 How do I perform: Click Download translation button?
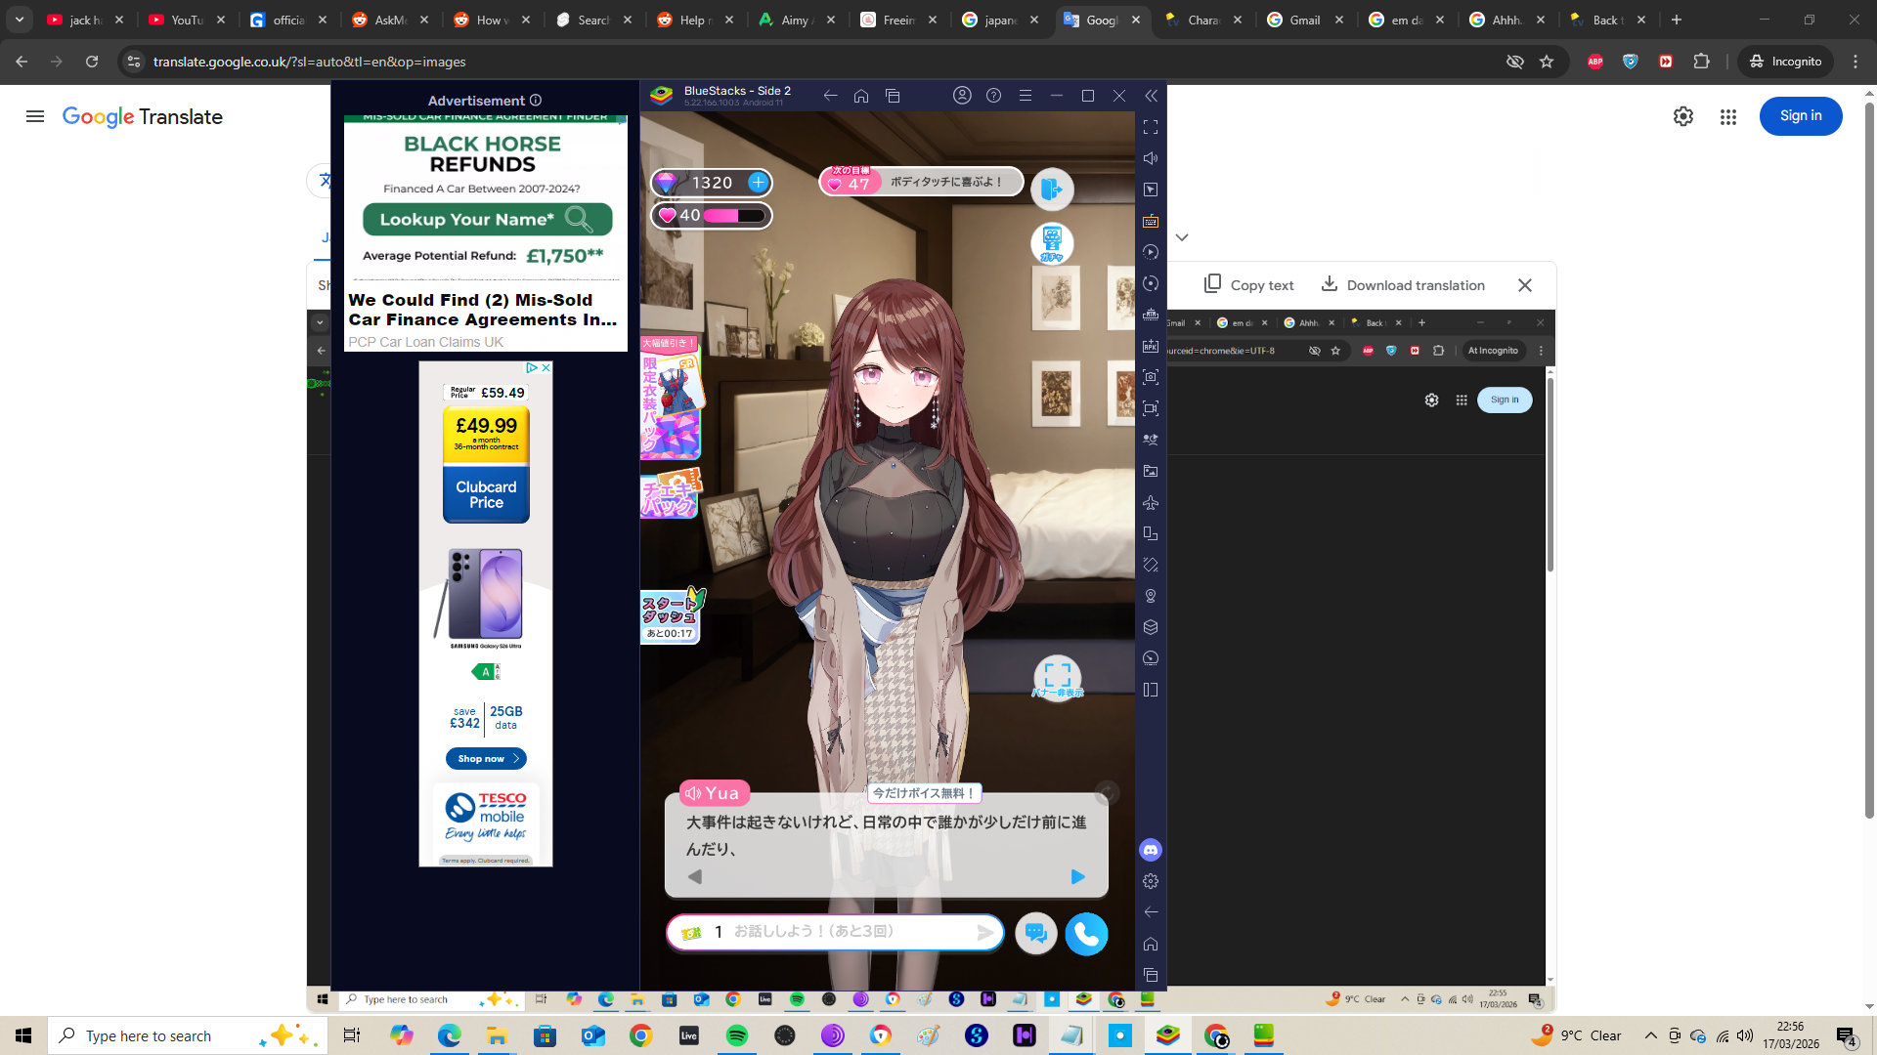[x=1403, y=284]
